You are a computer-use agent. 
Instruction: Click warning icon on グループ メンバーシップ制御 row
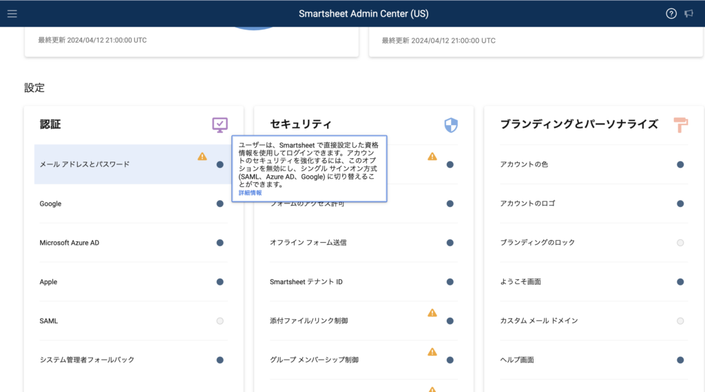(432, 351)
